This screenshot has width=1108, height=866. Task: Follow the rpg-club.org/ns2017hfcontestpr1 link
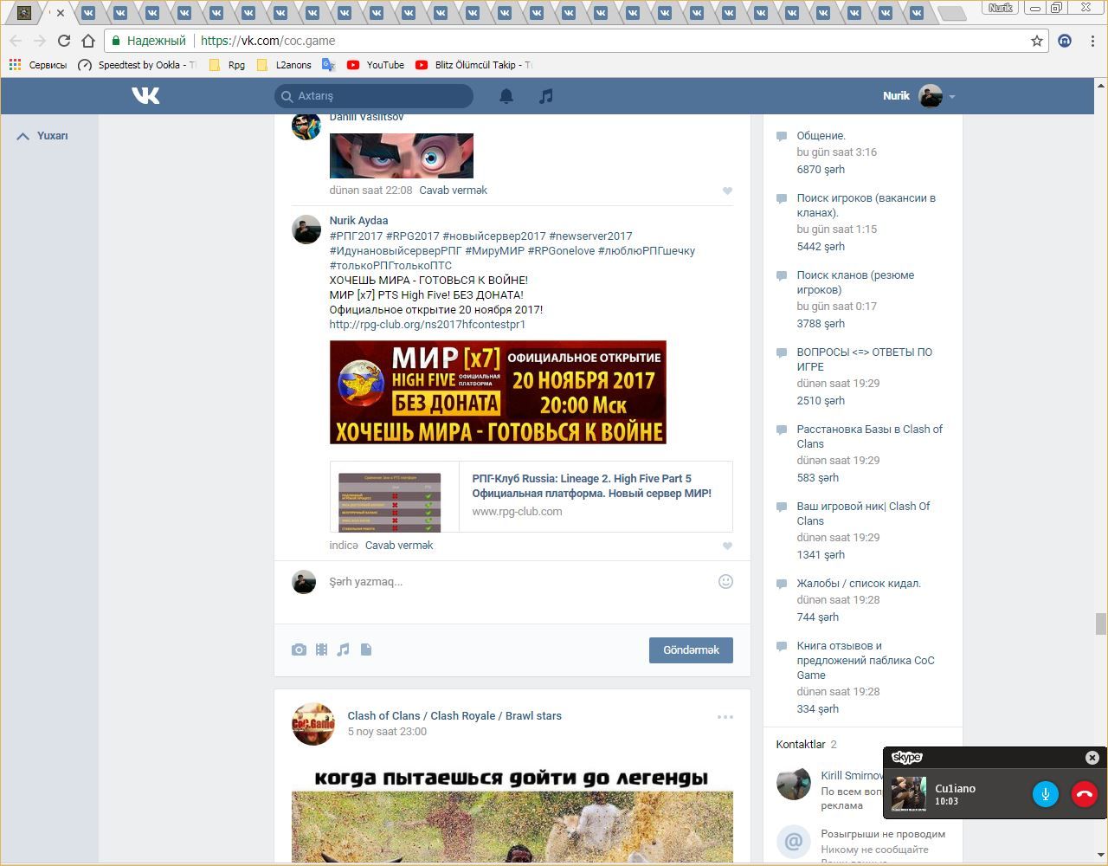pos(428,324)
